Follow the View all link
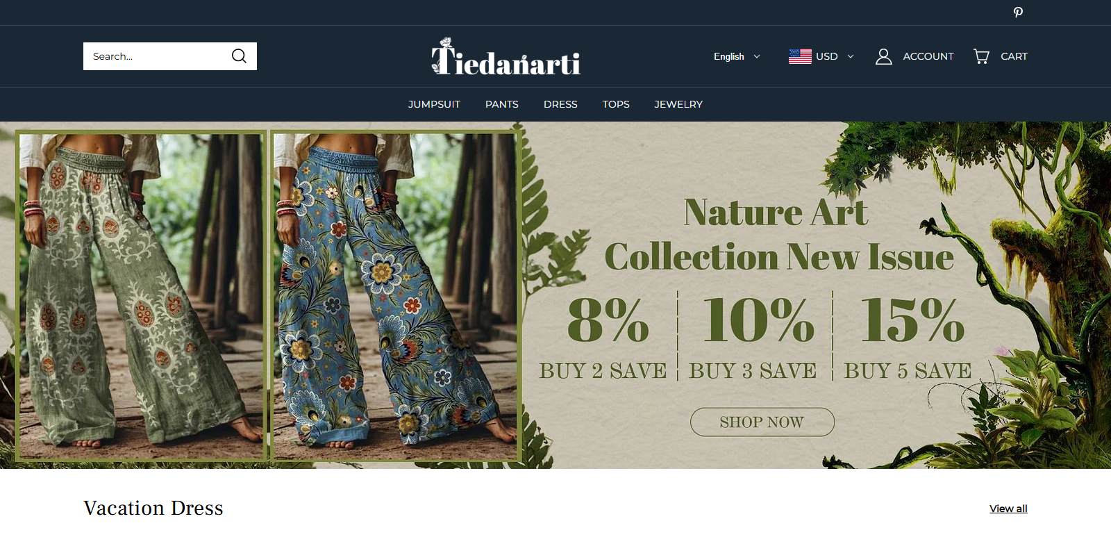The height and width of the screenshot is (537, 1111). pos(1008,509)
